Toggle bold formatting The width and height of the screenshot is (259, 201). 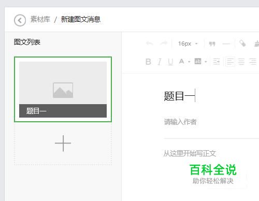point(148,62)
